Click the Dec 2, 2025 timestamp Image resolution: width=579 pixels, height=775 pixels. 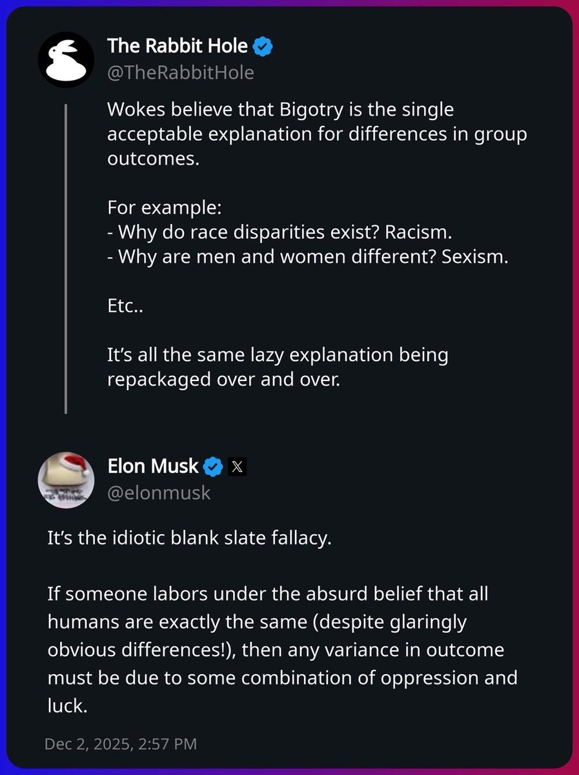click(x=121, y=743)
